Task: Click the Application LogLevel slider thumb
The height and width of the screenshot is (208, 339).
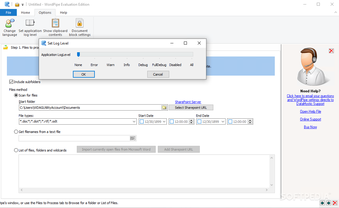Action: click(x=79, y=54)
